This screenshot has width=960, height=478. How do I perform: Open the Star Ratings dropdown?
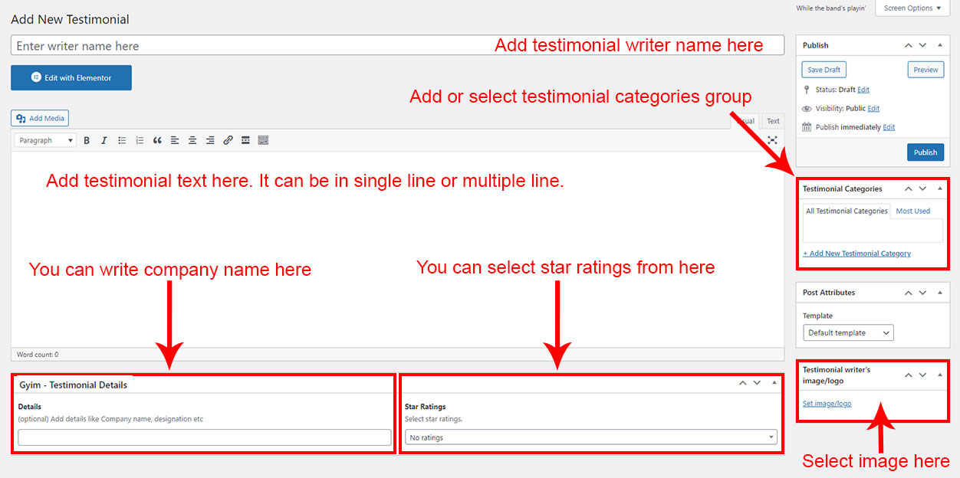point(590,437)
